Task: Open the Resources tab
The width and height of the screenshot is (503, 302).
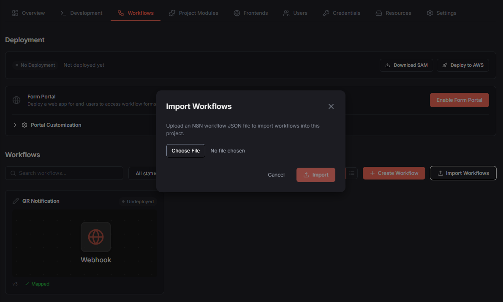Action: (393, 13)
